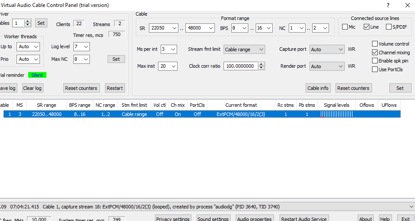Click the Signal levels column header
Screen dimensions: 415x221
336,105
